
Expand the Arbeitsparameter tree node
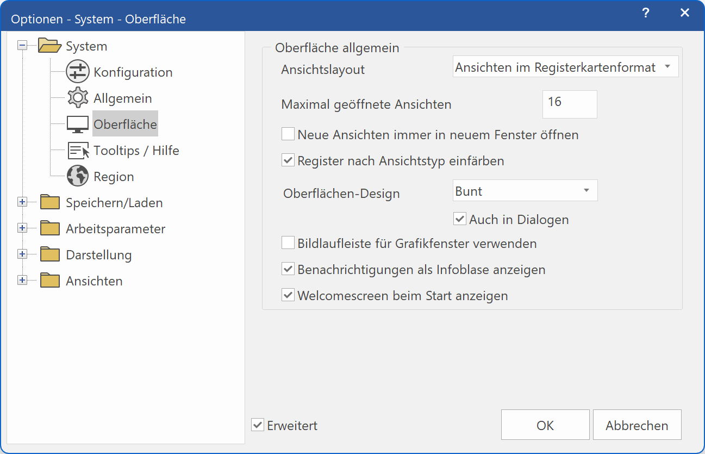tap(22, 228)
